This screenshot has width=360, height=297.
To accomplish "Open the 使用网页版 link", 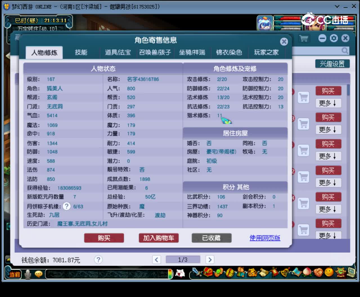I will 265,238.
